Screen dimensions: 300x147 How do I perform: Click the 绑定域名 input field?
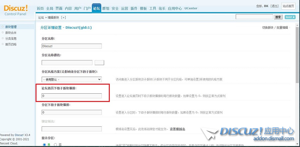coord(72,129)
